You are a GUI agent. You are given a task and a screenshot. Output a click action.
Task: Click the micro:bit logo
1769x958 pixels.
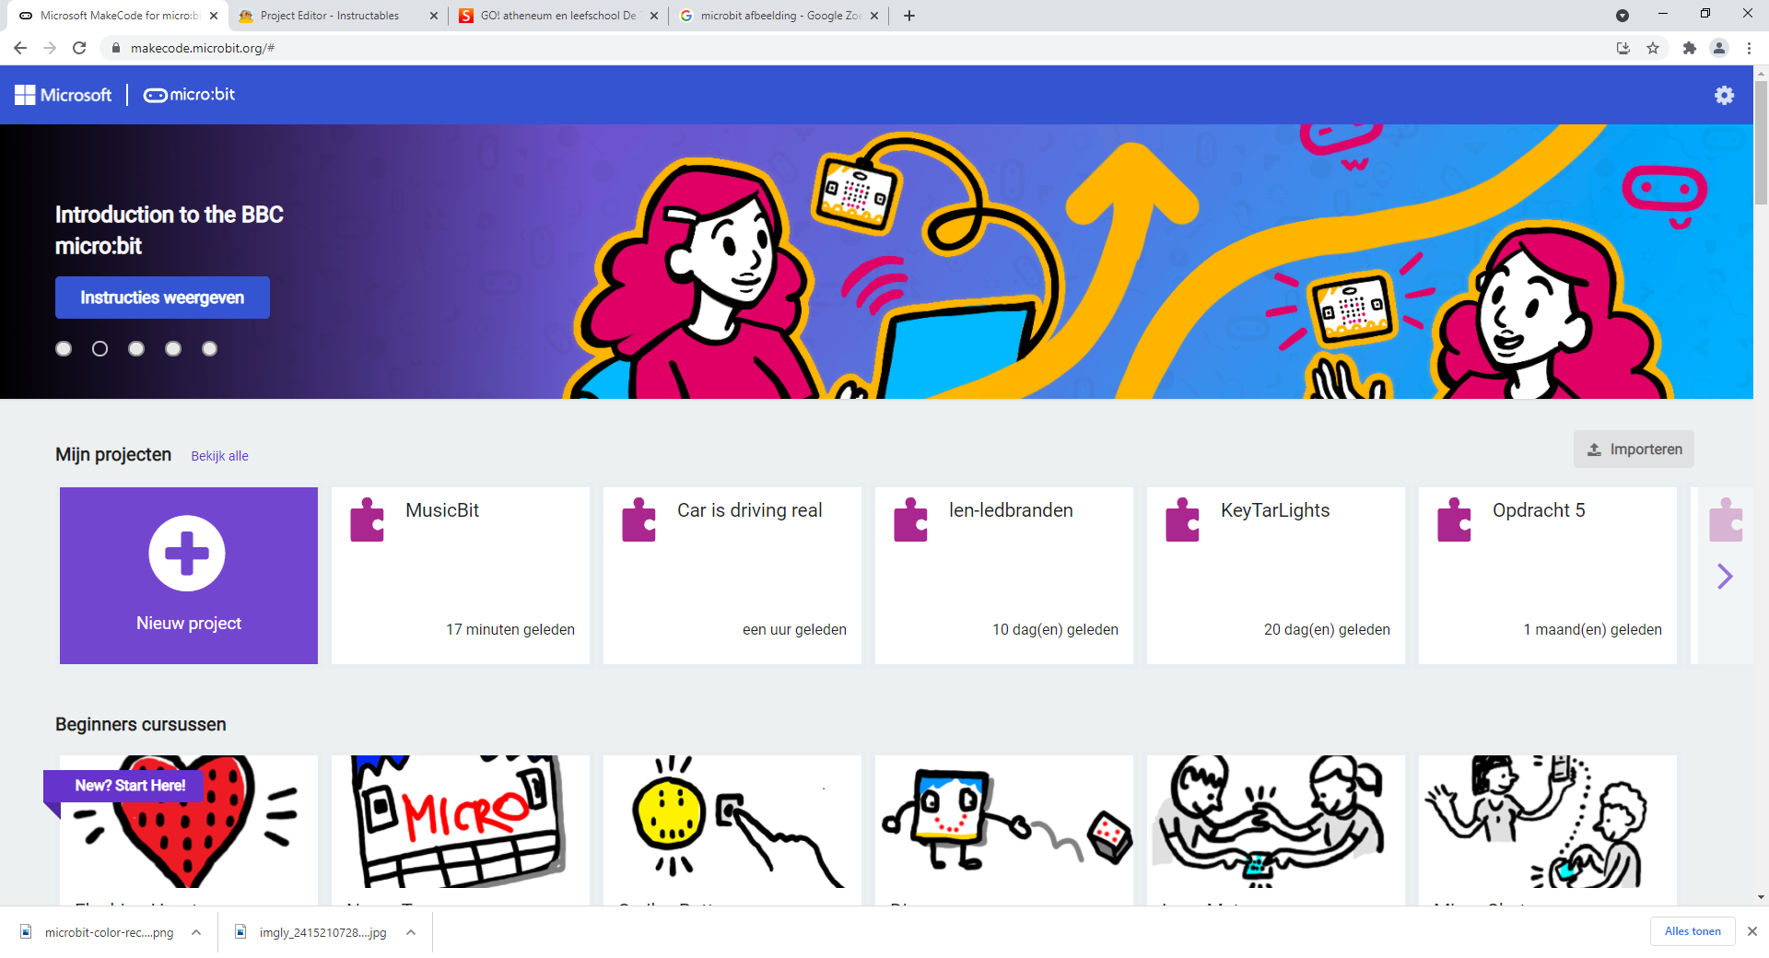(x=189, y=95)
